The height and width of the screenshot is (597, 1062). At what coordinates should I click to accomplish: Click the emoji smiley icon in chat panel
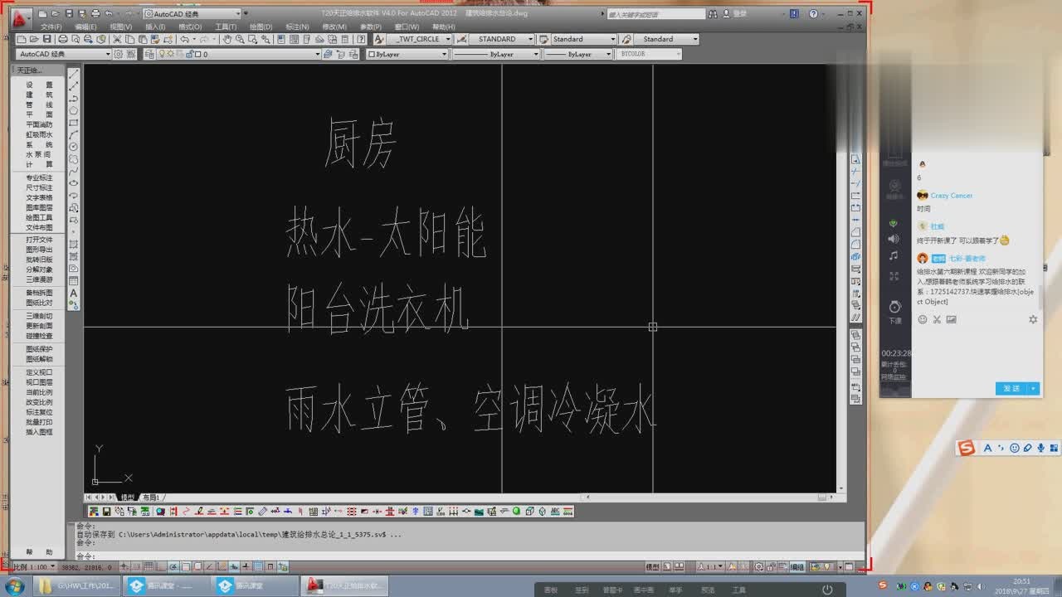tap(923, 319)
